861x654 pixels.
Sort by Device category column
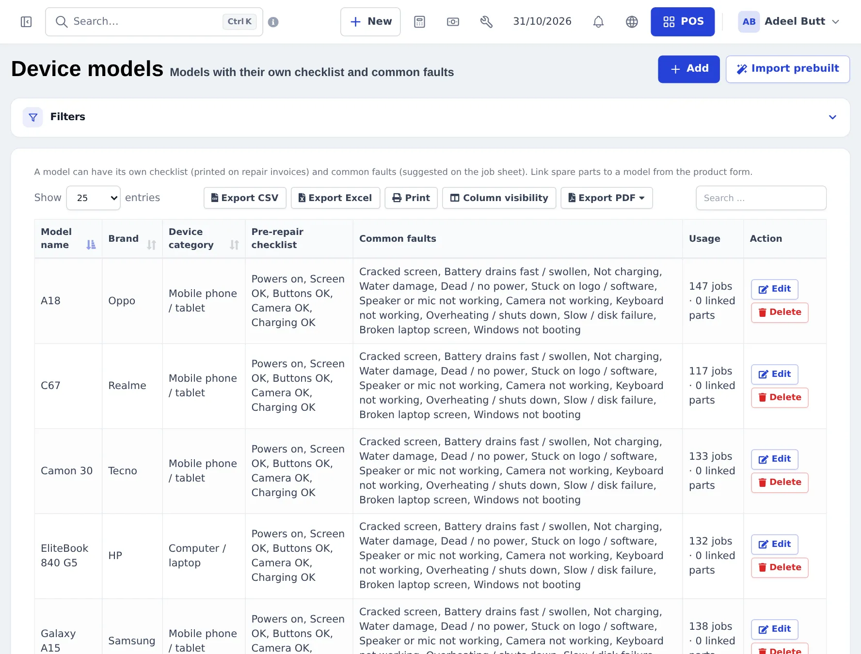point(204,238)
